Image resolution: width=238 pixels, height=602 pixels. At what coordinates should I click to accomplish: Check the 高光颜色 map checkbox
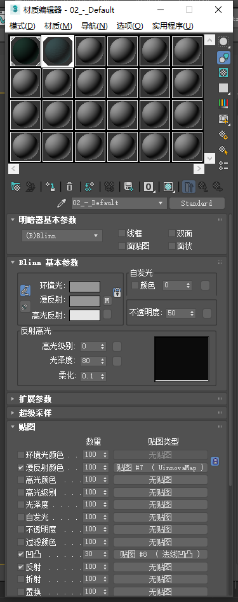[21, 480]
